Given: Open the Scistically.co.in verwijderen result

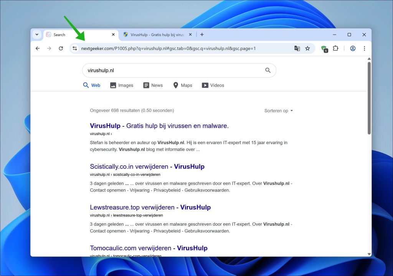Looking at the screenshot, I should [147, 167].
